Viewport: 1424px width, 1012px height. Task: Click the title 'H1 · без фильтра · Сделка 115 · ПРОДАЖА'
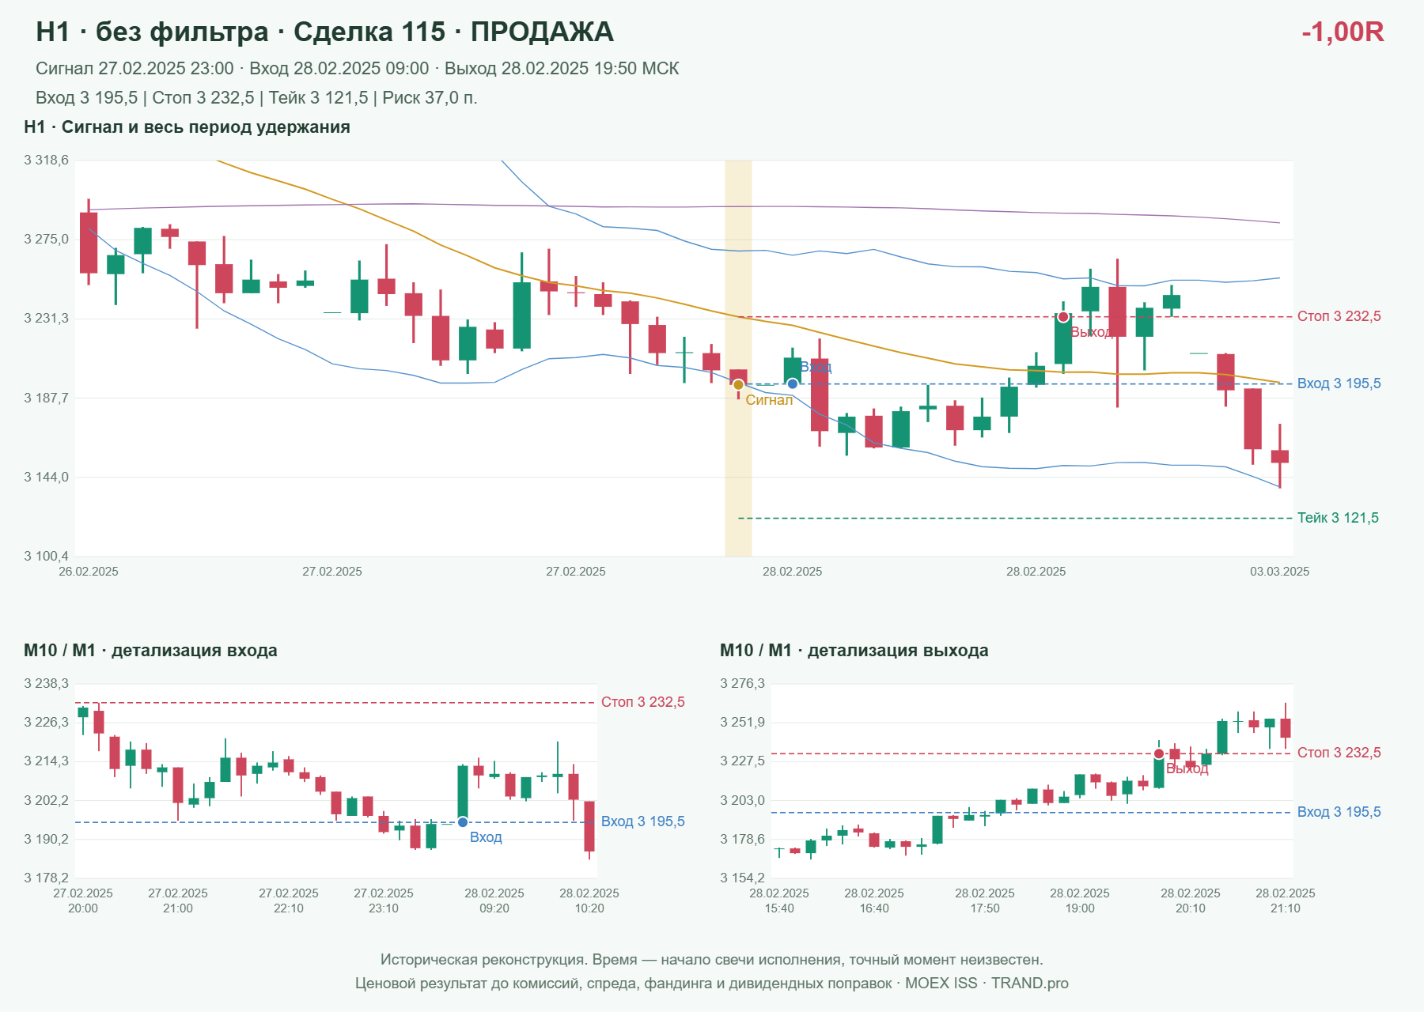324,32
